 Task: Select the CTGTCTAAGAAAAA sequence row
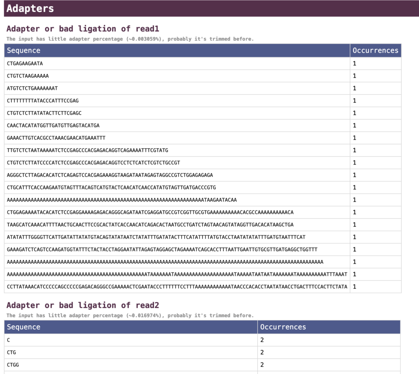[x=28, y=76]
